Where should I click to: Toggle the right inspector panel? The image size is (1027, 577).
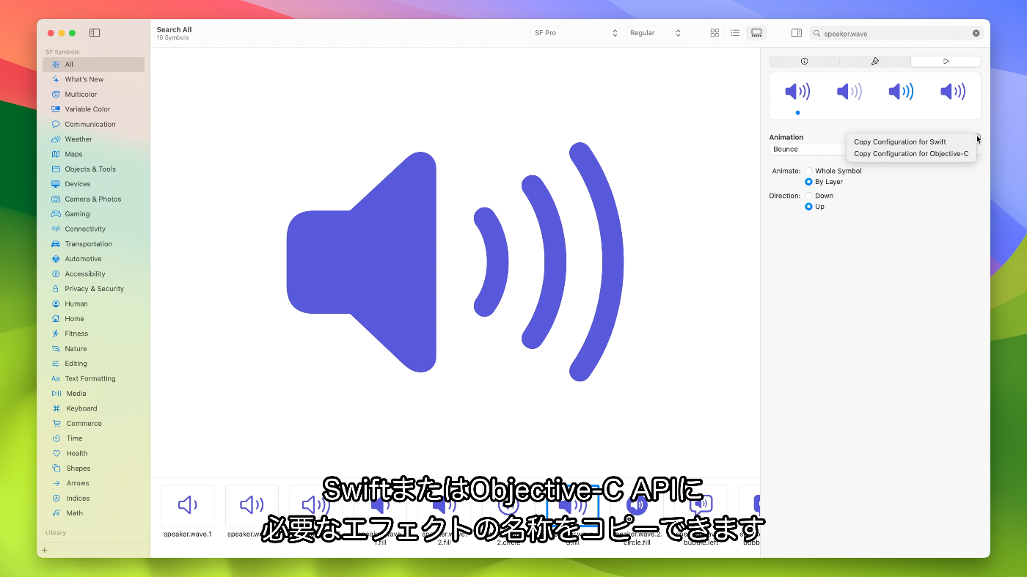797,33
